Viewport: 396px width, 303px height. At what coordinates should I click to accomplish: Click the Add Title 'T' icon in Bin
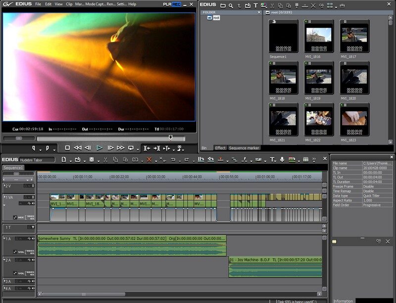click(255, 5)
